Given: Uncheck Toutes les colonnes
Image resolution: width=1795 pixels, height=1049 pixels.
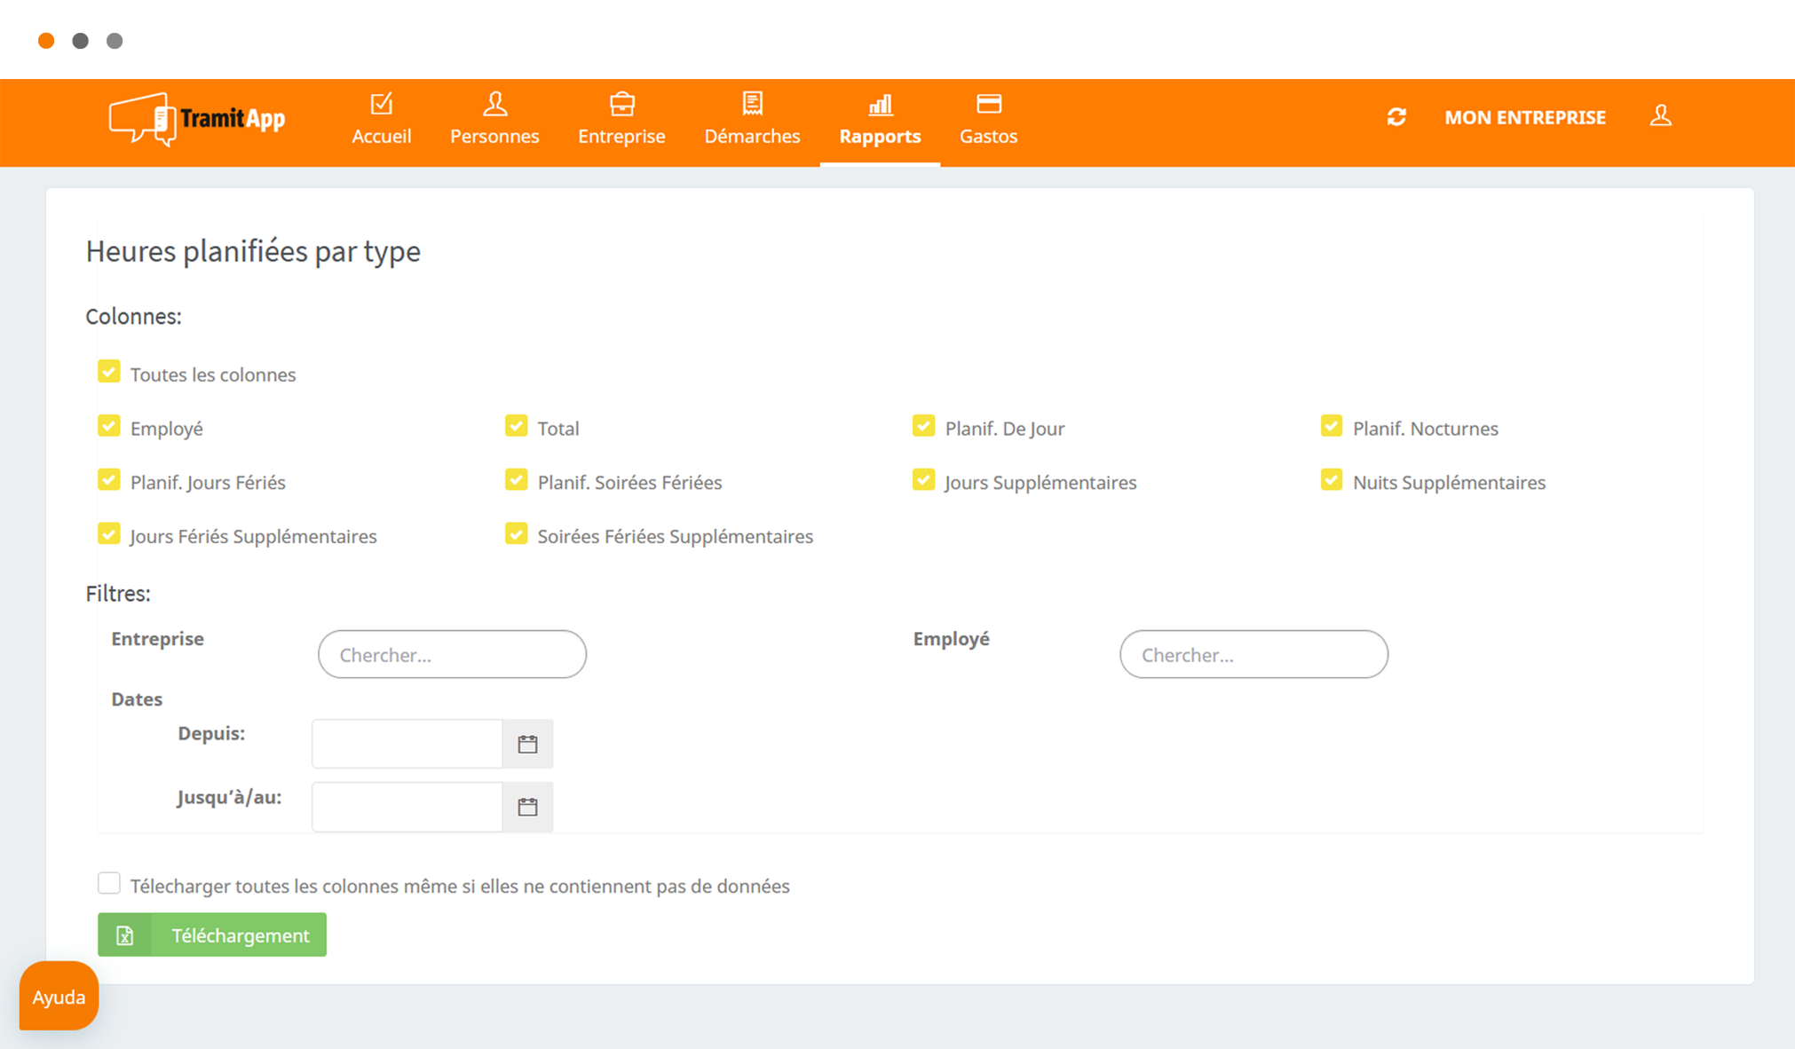Looking at the screenshot, I should tap(109, 372).
